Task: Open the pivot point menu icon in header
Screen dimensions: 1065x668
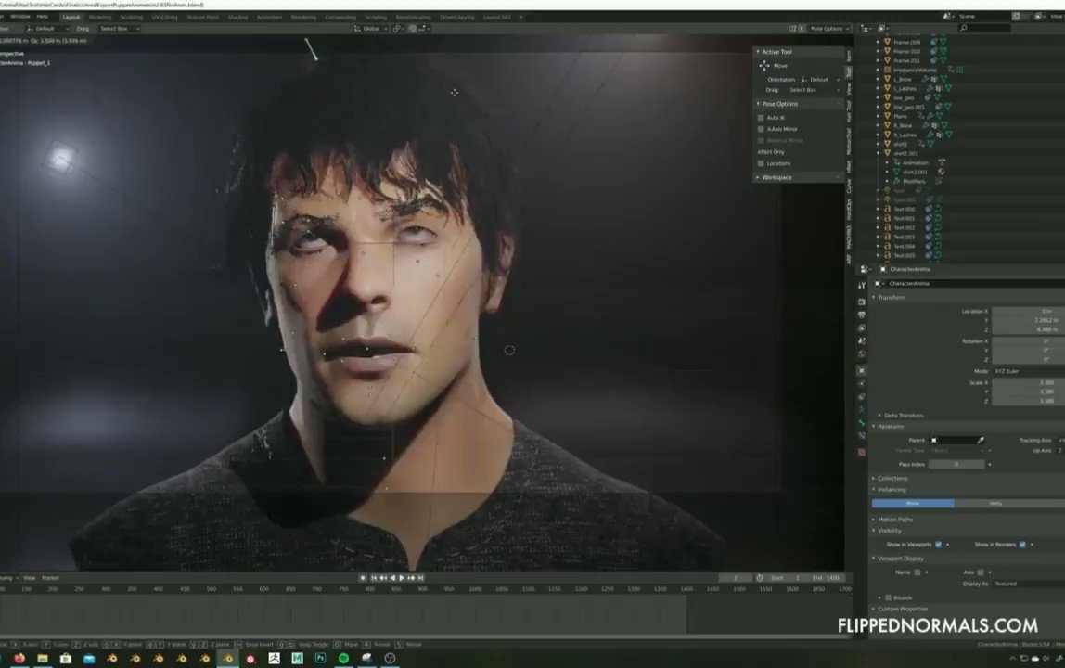Action: [x=397, y=29]
